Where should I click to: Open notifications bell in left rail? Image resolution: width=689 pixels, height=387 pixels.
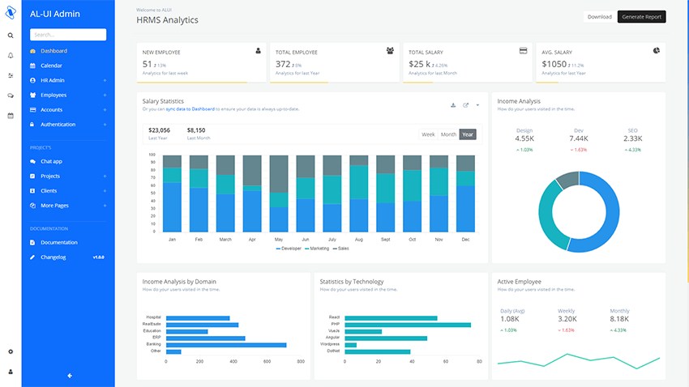[11, 56]
